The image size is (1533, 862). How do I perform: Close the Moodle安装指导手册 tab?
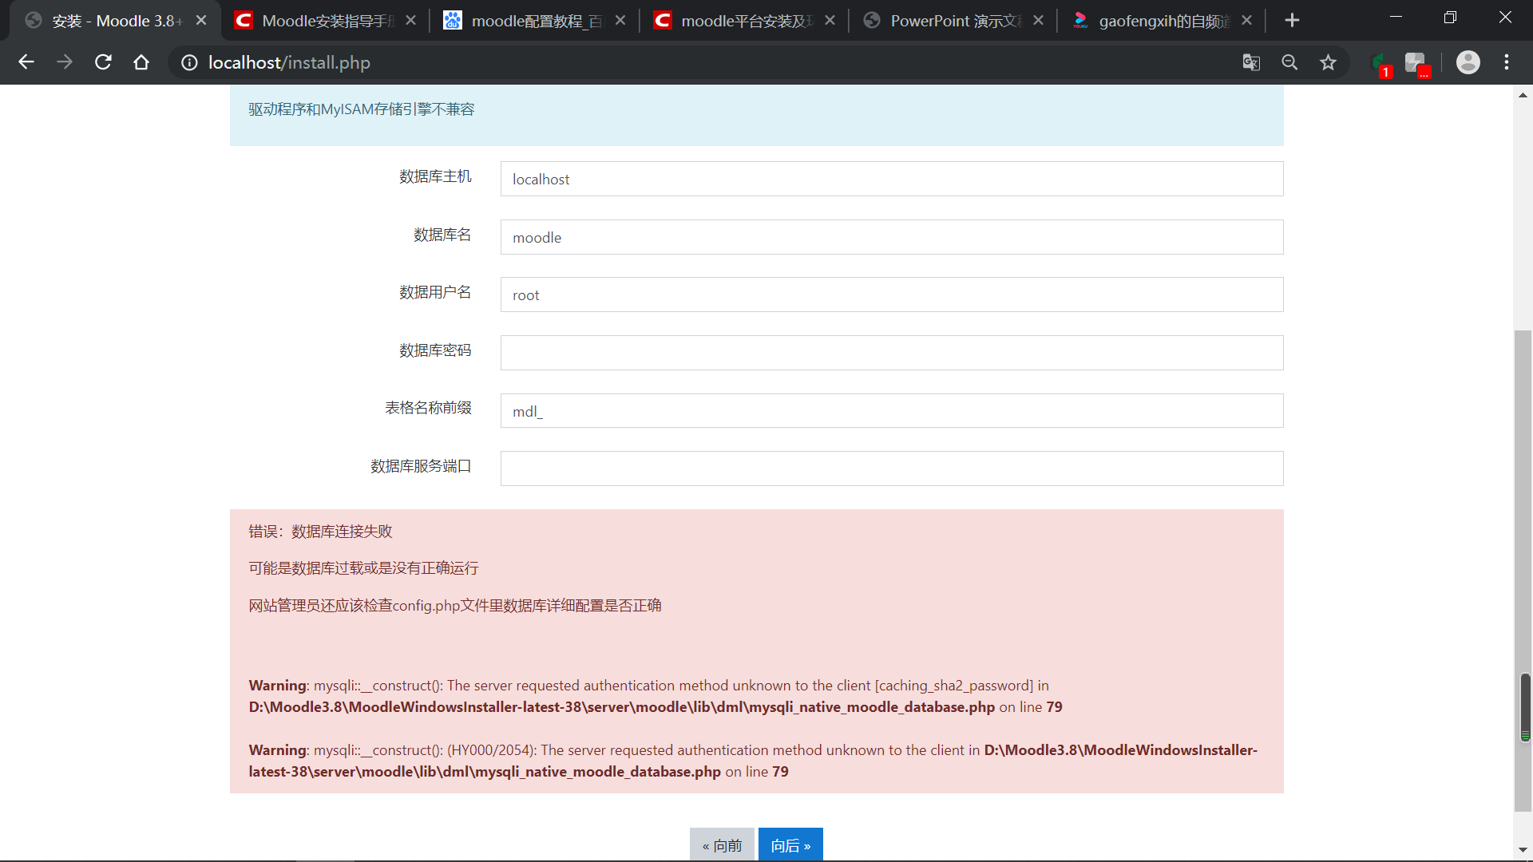pos(410,21)
